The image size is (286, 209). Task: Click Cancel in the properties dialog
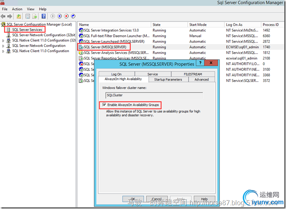157,199
